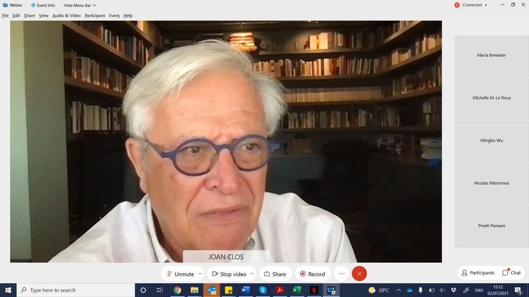Click the Windows search field
Screen dimensions: 529x297
click(x=66, y=290)
